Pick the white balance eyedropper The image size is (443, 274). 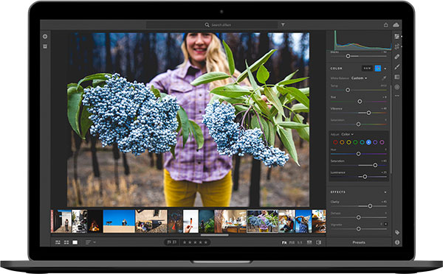click(384, 78)
